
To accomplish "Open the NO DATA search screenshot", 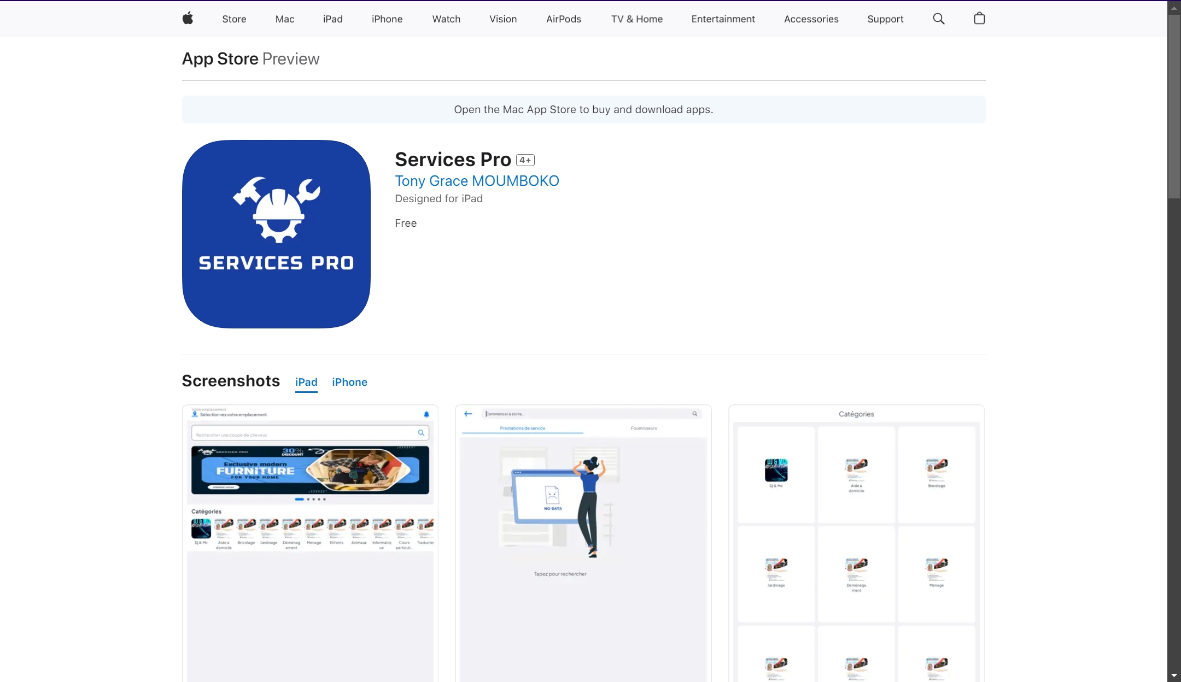I will (x=583, y=544).
